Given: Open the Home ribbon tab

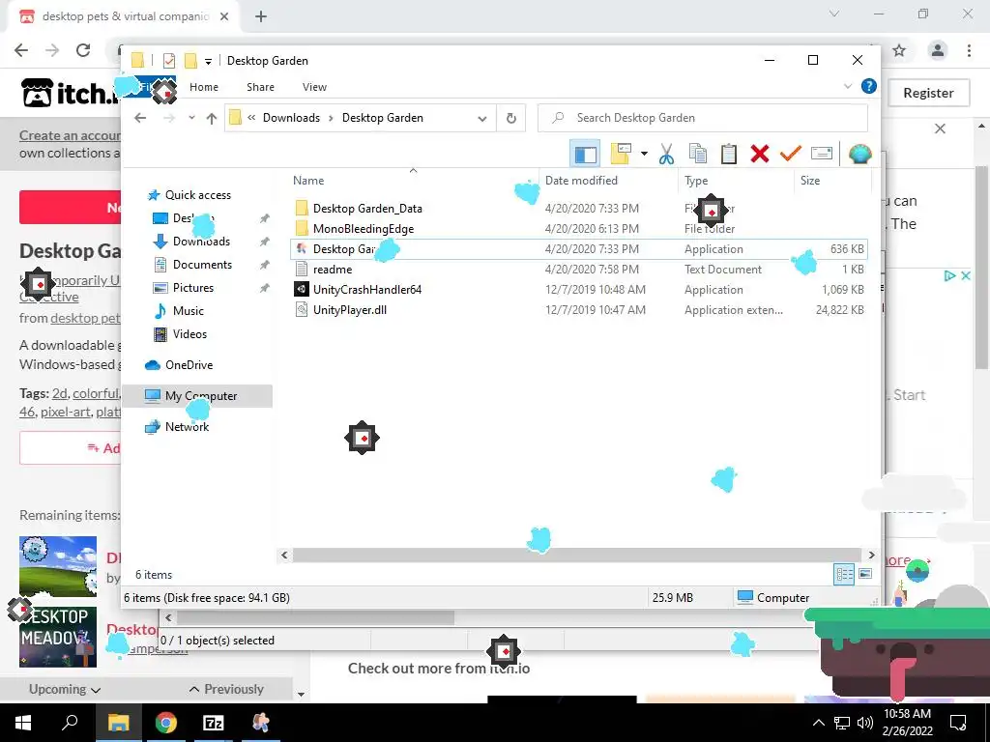Looking at the screenshot, I should click(204, 87).
